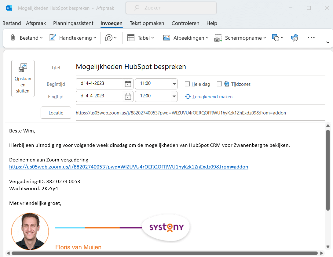Open the 12:00 end time dropdown
This screenshot has height=257, width=333.
click(174, 96)
